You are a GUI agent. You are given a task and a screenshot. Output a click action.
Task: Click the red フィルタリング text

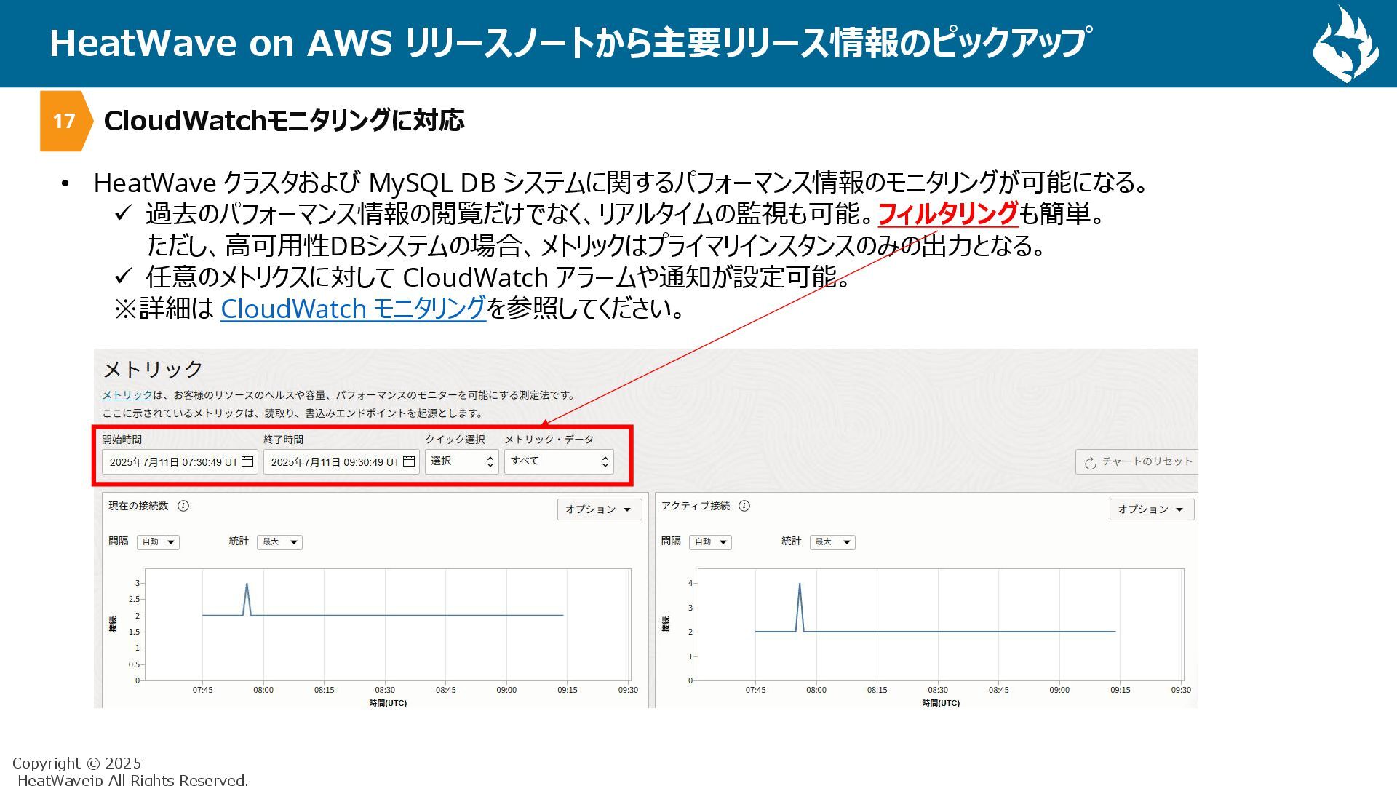pos(948,214)
